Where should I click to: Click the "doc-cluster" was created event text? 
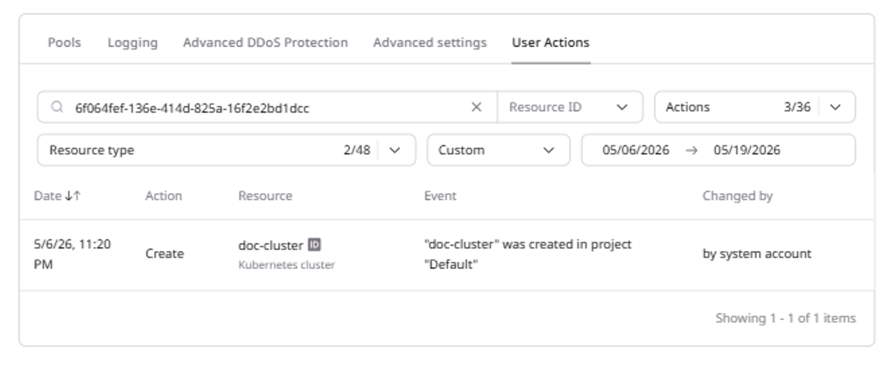coord(528,254)
